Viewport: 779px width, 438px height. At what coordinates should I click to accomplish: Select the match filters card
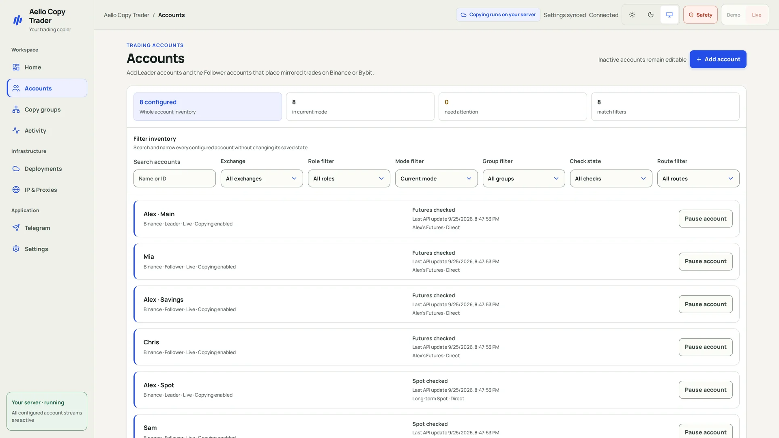click(665, 107)
